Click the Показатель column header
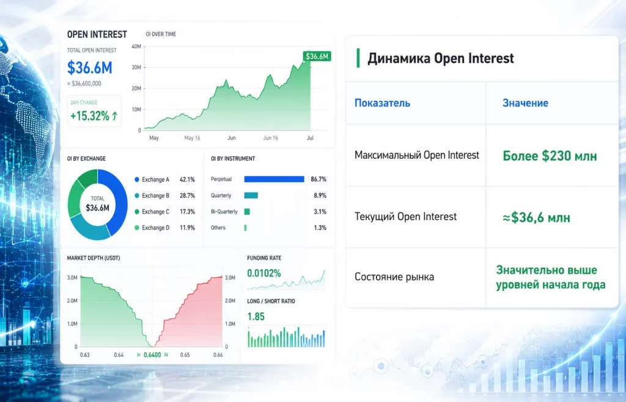 [382, 103]
